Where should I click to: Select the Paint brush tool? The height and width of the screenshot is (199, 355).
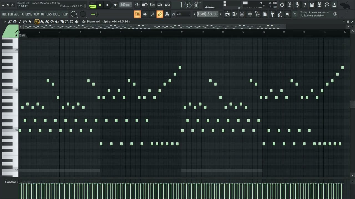point(42,22)
